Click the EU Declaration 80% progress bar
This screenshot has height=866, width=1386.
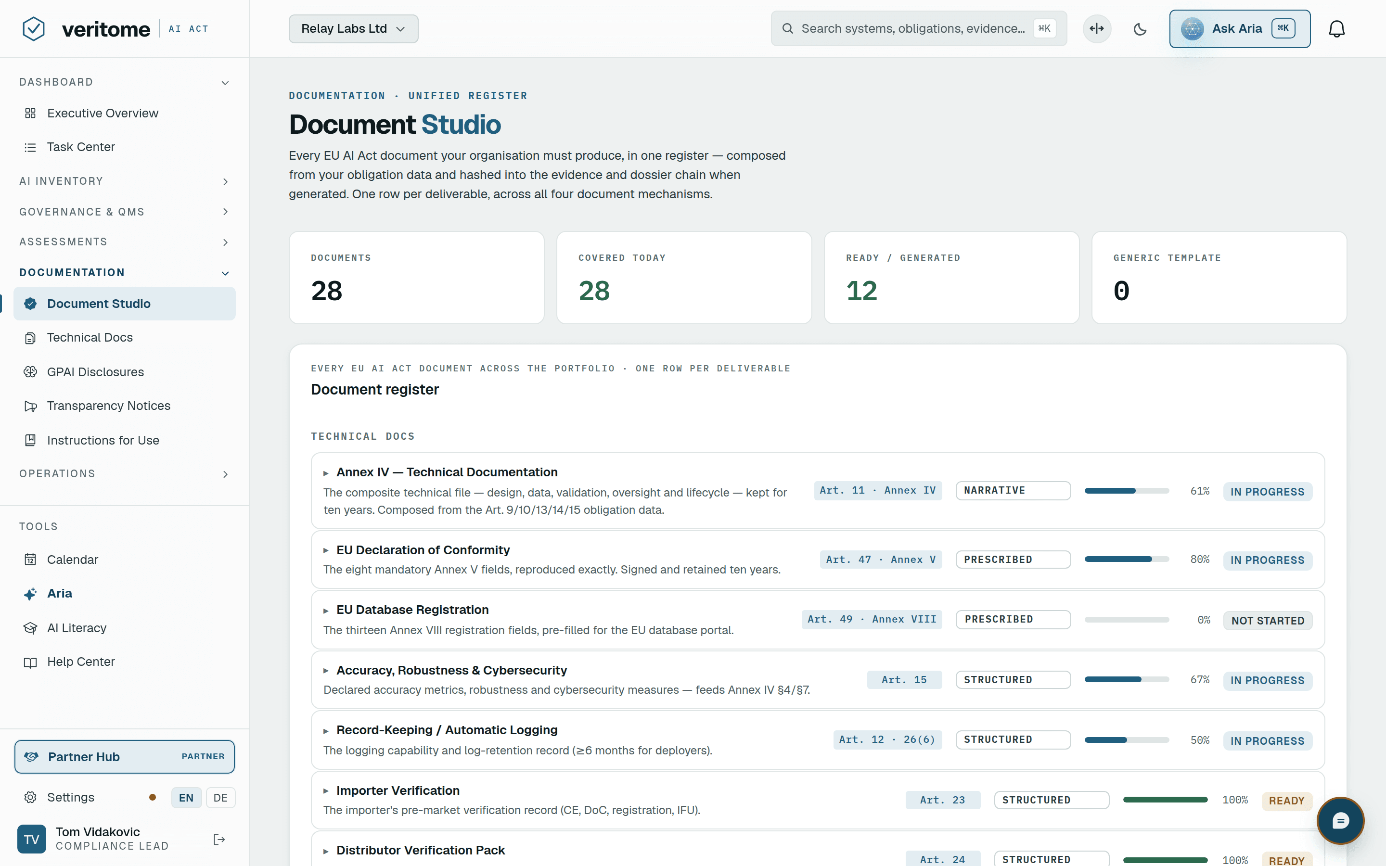coord(1127,559)
